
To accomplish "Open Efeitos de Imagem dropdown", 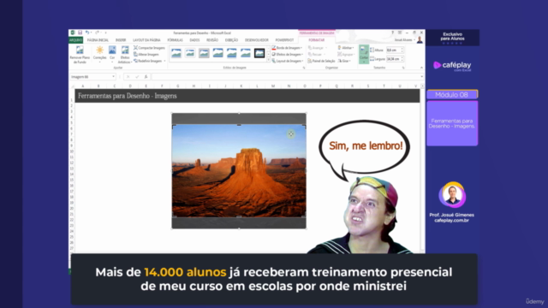I will pyautogui.click(x=287, y=55).
